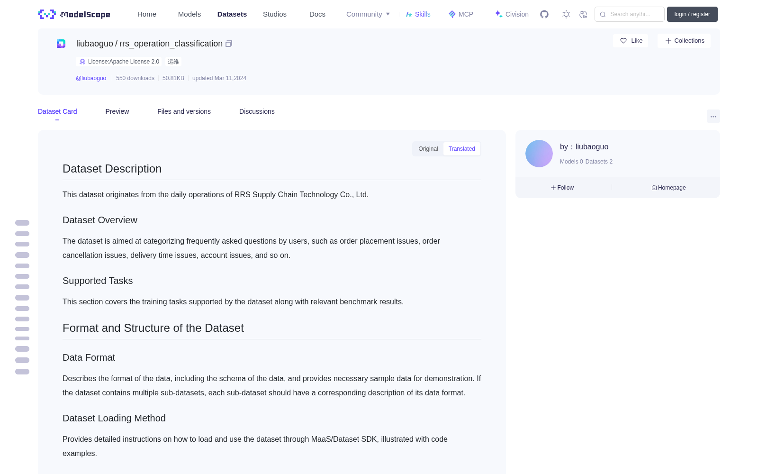Open the Docs section
The image size is (758, 474).
317,14
